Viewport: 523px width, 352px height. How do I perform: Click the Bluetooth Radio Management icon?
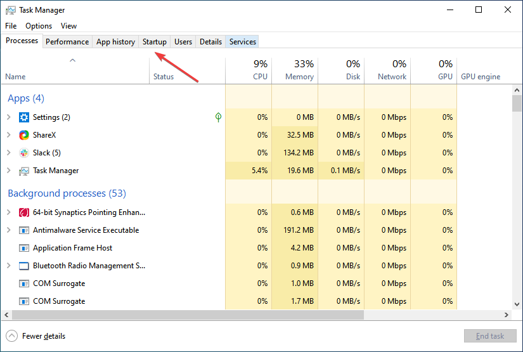click(24, 266)
